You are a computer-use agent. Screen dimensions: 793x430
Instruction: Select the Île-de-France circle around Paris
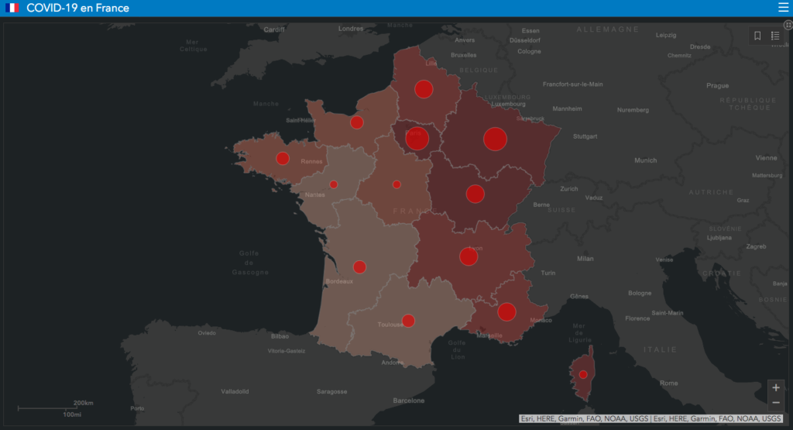click(417, 139)
